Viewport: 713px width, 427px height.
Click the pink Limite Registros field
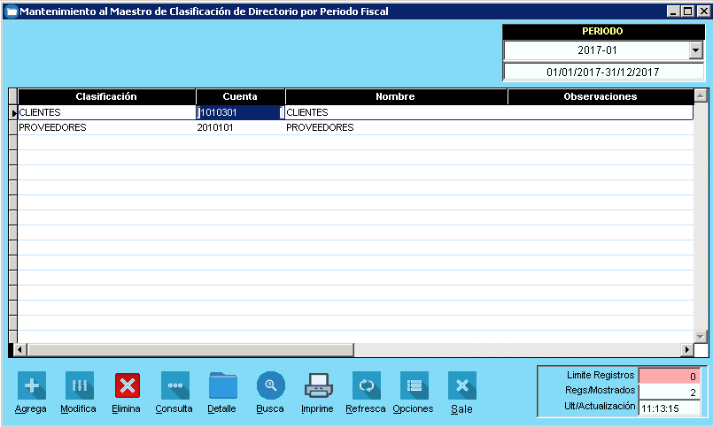[670, 376]
